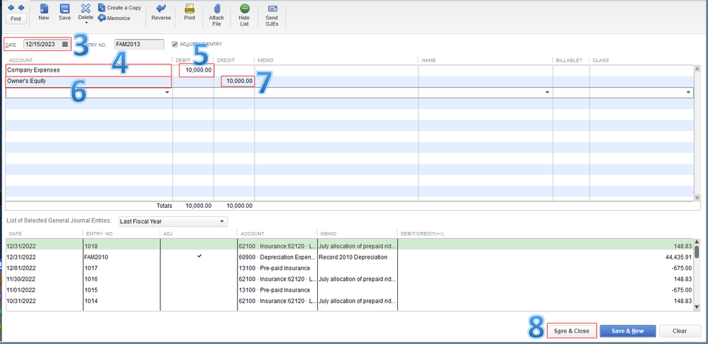Screen dimensions: 708x344
Task: Memorize this journal entry
Action: coord(114,18)
